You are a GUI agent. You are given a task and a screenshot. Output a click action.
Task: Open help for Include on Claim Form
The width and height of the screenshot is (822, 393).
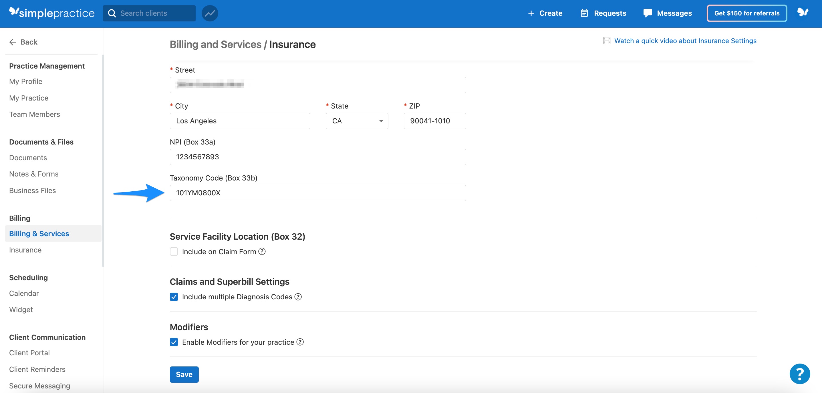[x=262, y=252]
